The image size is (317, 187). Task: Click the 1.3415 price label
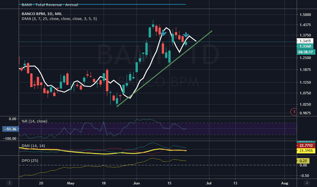point(305,41)
